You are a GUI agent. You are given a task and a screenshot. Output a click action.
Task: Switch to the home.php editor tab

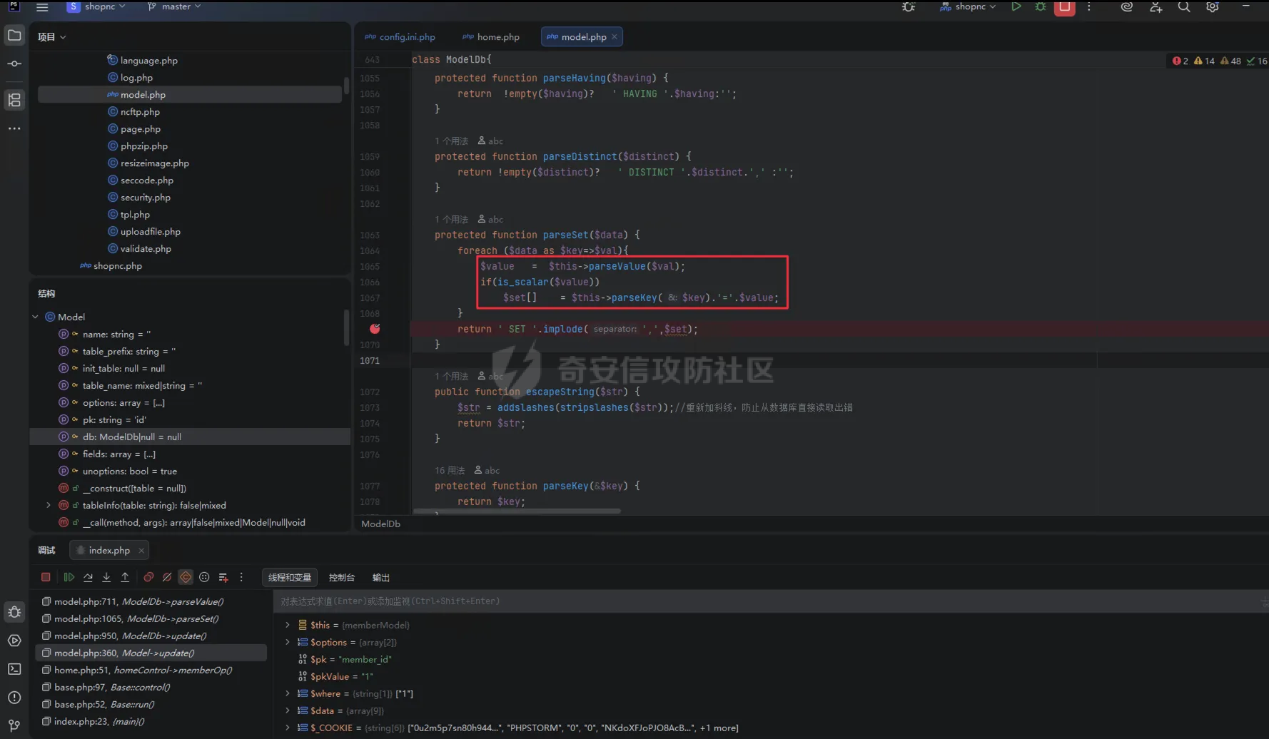[491, 37]
